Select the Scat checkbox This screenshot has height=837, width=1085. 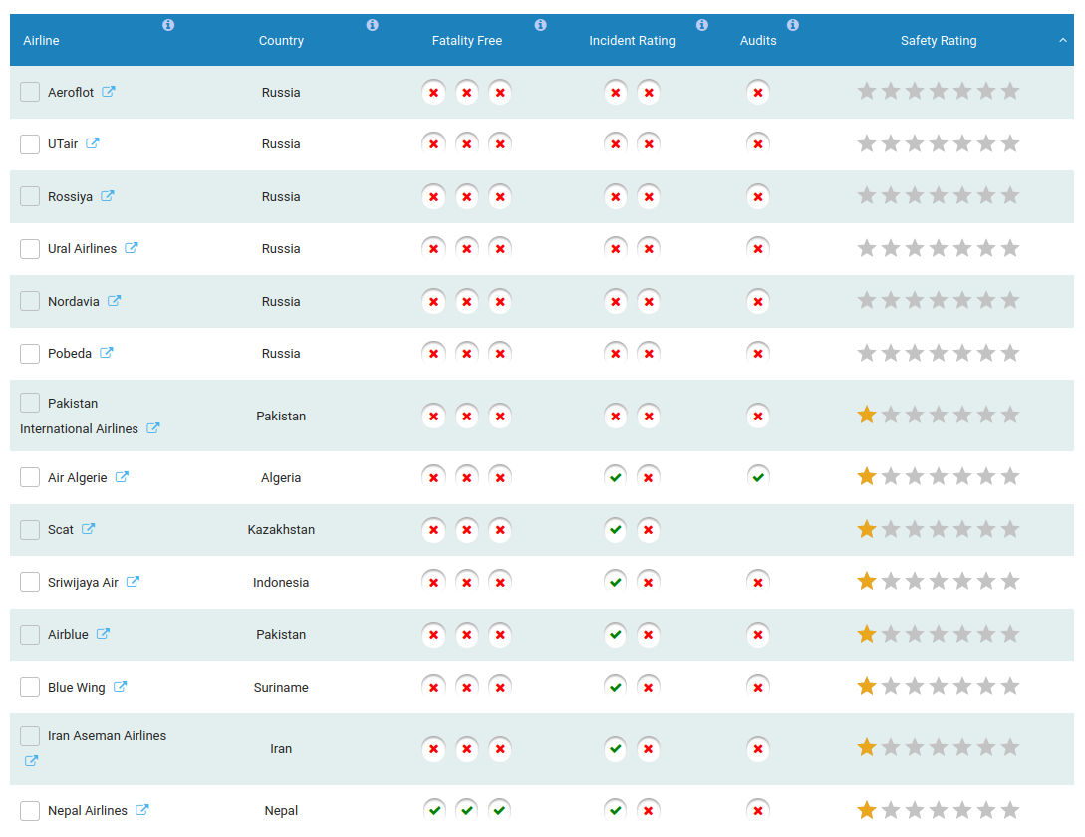coord(30,530)
